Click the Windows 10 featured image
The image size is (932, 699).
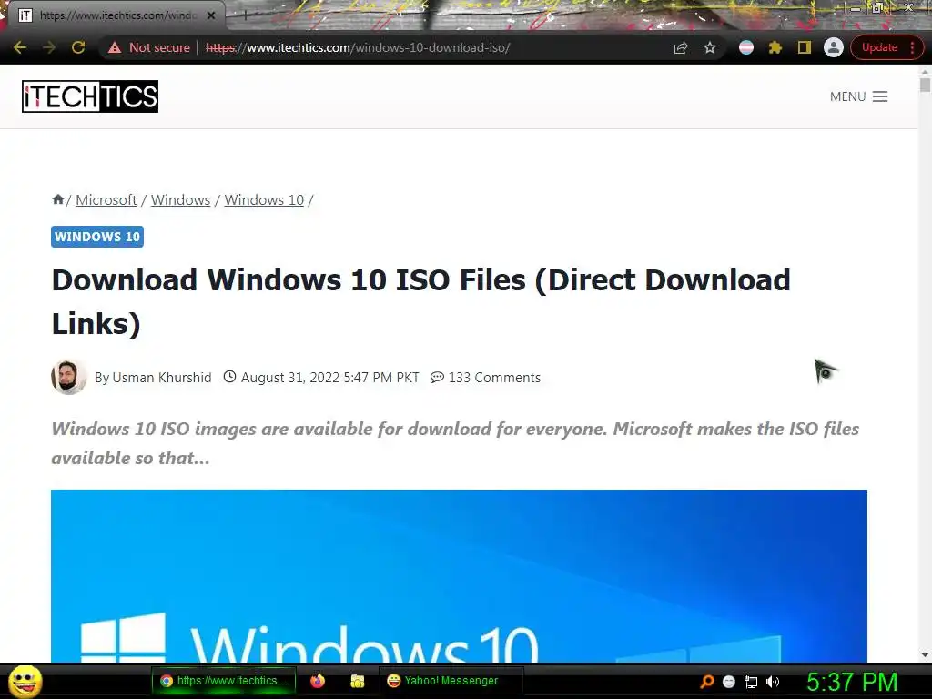tap(459, 575)
